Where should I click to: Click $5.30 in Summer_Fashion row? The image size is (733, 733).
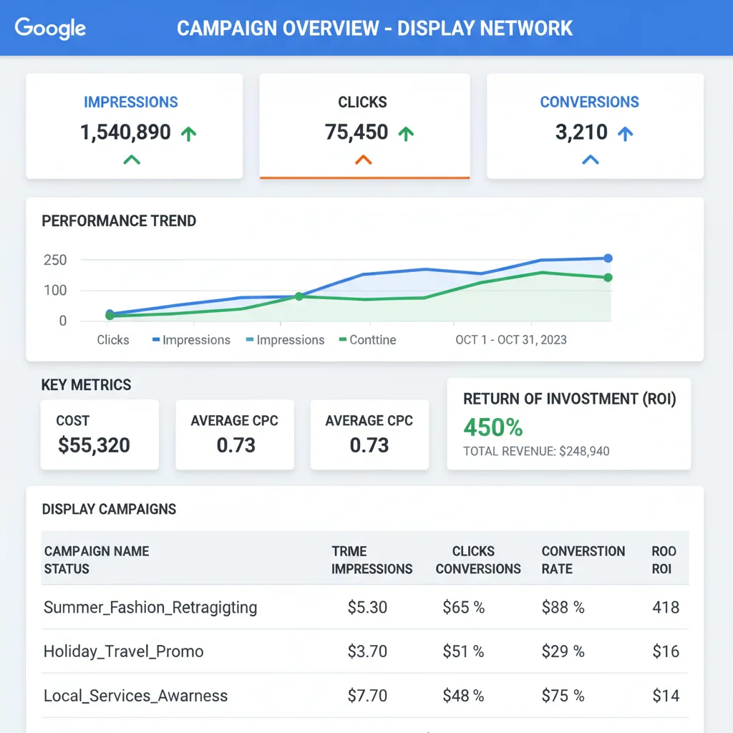point(367,607)
